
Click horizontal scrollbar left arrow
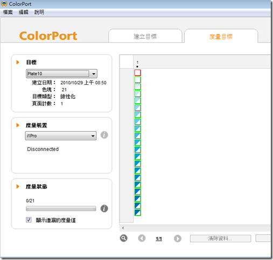(x=123, y=228)
